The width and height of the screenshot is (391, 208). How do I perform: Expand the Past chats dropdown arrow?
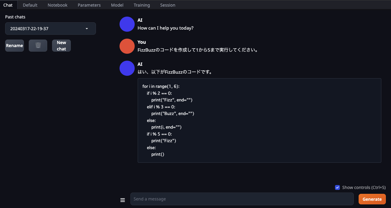click(x=87, y=29)
